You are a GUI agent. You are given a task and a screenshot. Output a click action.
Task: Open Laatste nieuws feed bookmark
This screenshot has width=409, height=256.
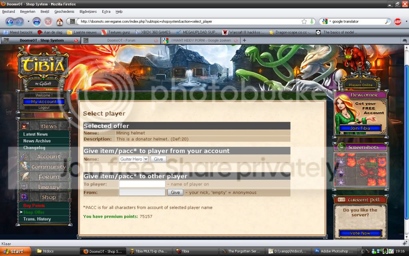(82, 32)
